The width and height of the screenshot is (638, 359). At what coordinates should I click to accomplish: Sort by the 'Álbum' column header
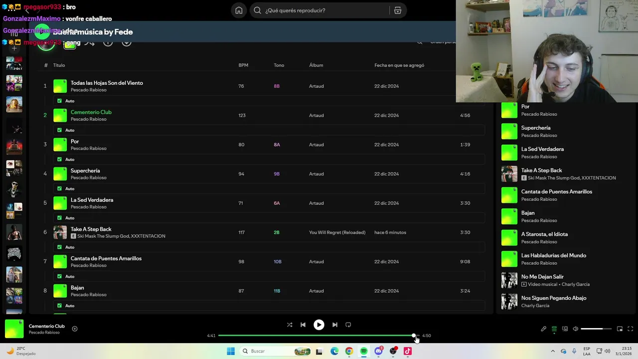(x=316, y=65)
